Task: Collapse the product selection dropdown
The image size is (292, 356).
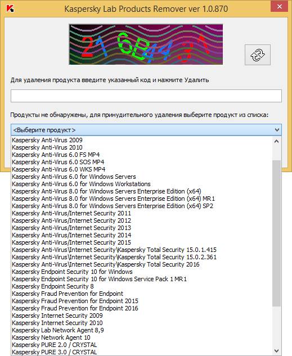Action: 277,130
